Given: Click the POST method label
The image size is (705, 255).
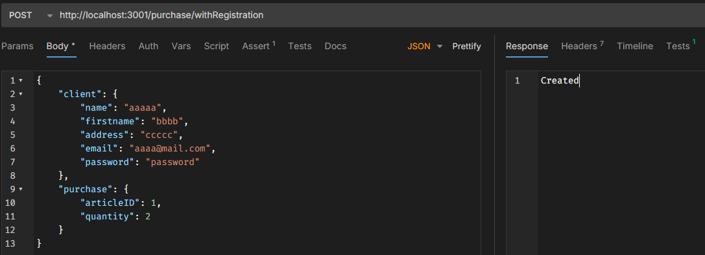Looking at the screenshot, I should 20,16.
